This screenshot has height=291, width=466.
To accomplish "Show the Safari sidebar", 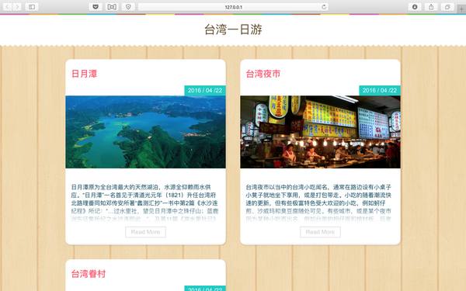I will coord(32,6).
